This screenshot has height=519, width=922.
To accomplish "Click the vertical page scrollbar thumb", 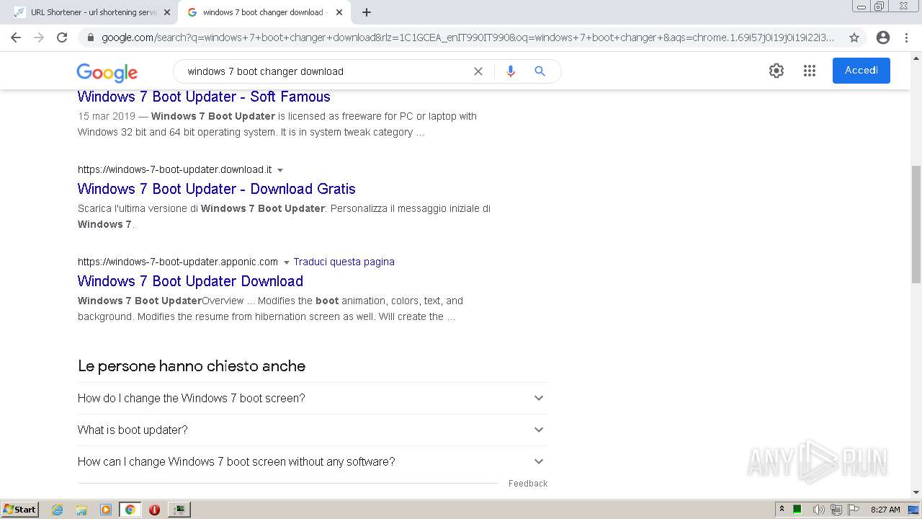I will coord(916,224).
